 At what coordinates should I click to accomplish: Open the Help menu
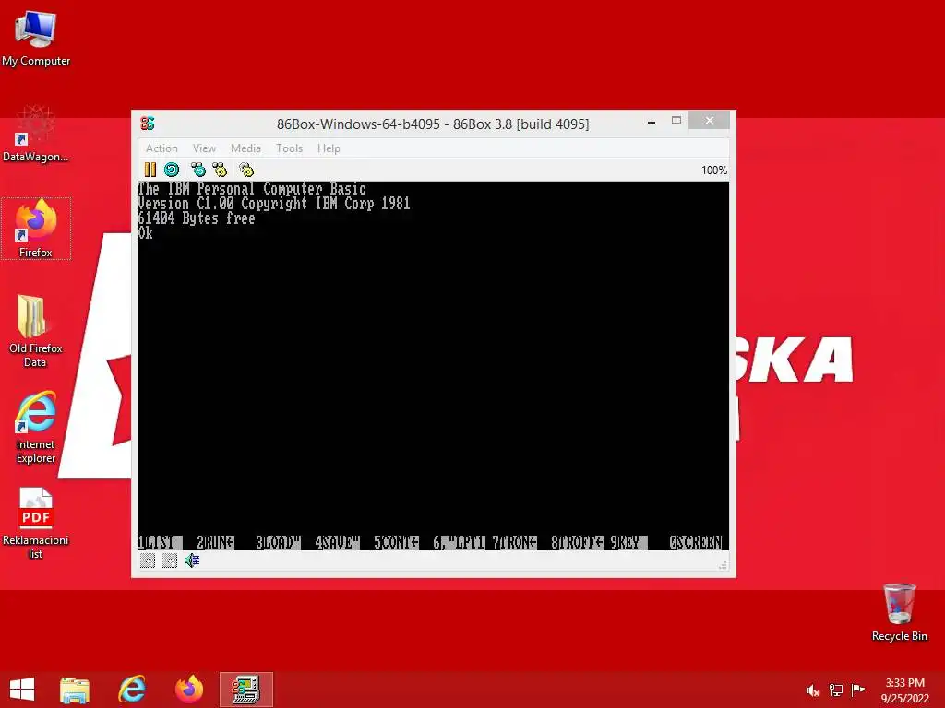[329, 148]
